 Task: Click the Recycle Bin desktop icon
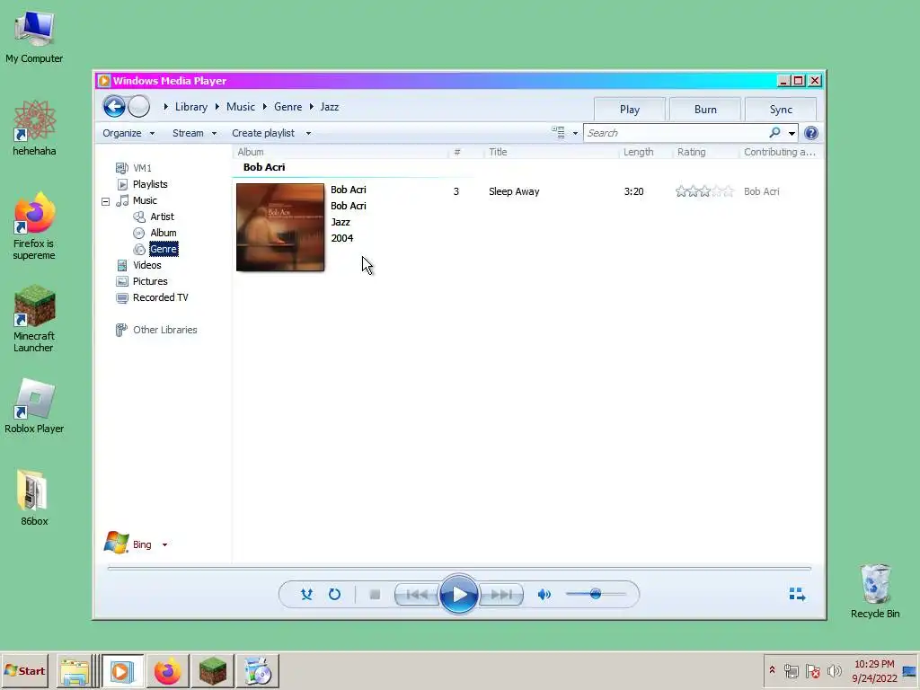875,591
